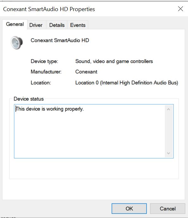The image size is (188, 218).
Task: Click the "Location 0 (Internal High Definition Audio Bus)" text
Action: (x=127, y=83)
